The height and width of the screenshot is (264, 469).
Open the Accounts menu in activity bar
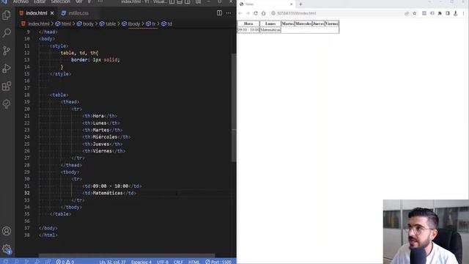7,231
